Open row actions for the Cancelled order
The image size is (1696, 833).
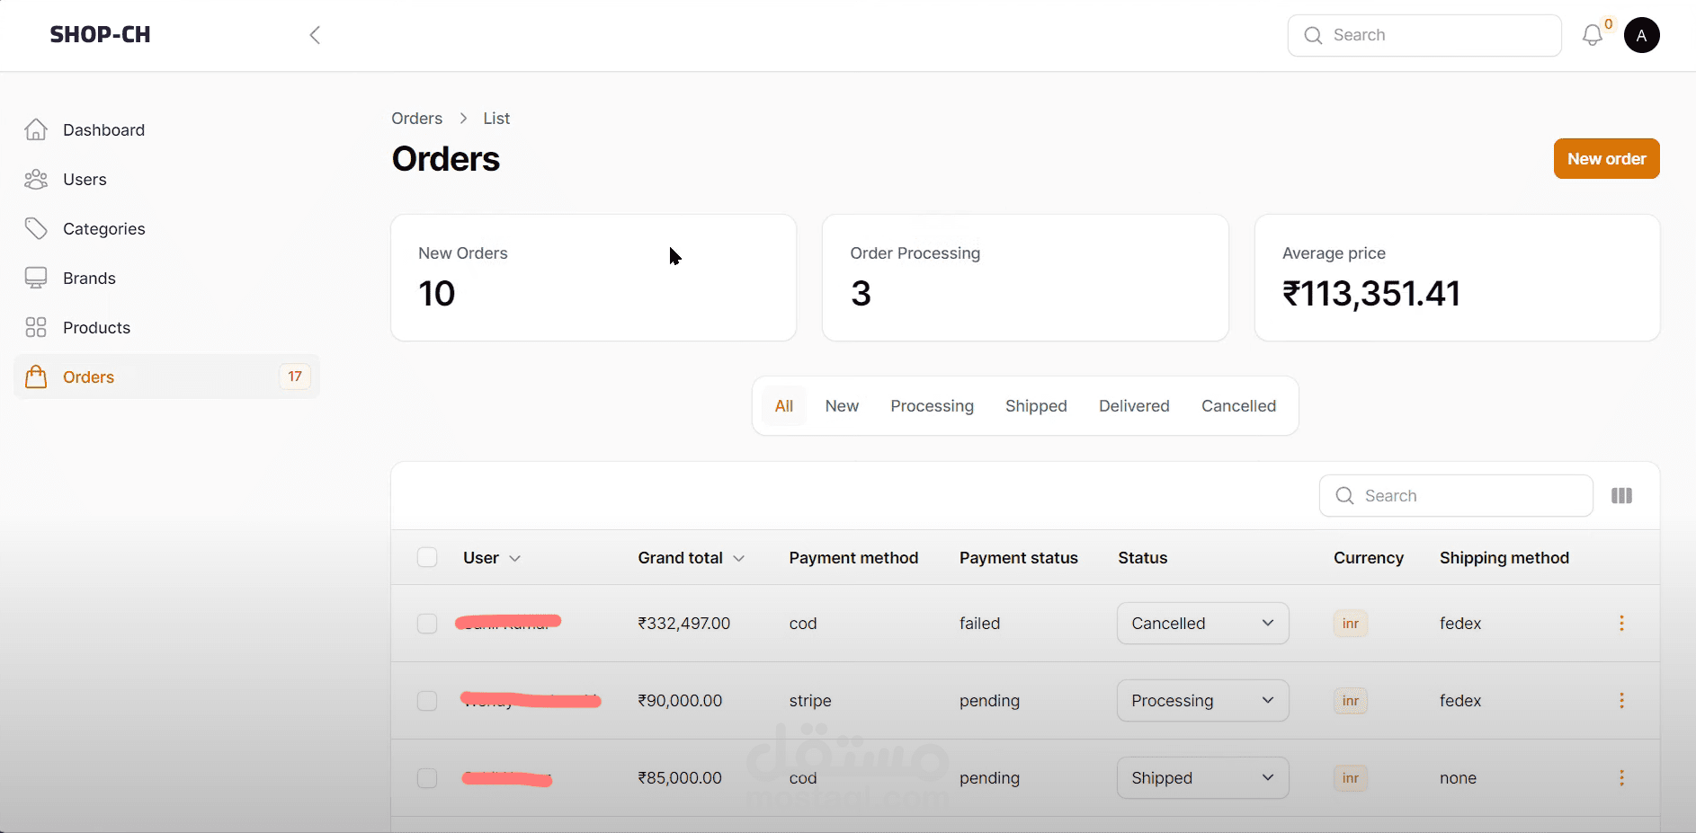pos(1621,624)
